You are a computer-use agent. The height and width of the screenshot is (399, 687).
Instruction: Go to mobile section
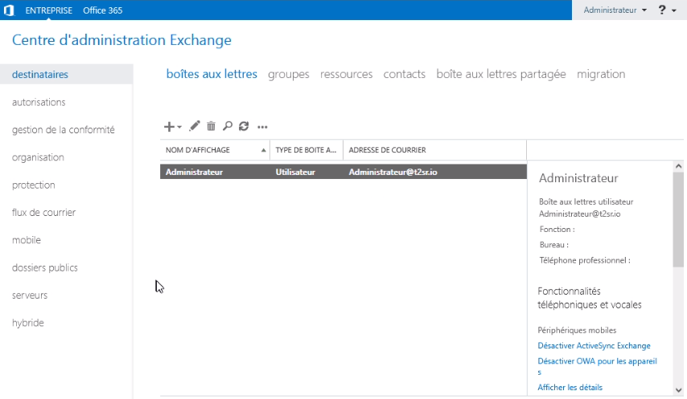[27, 240]
